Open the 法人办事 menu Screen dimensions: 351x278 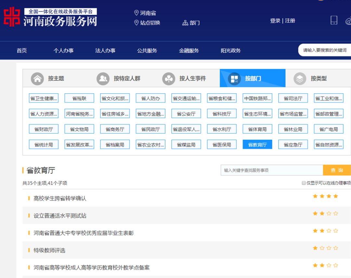tap(105, 51)
